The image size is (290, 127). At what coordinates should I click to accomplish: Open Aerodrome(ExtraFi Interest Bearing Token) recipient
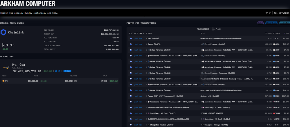[228, 79]
